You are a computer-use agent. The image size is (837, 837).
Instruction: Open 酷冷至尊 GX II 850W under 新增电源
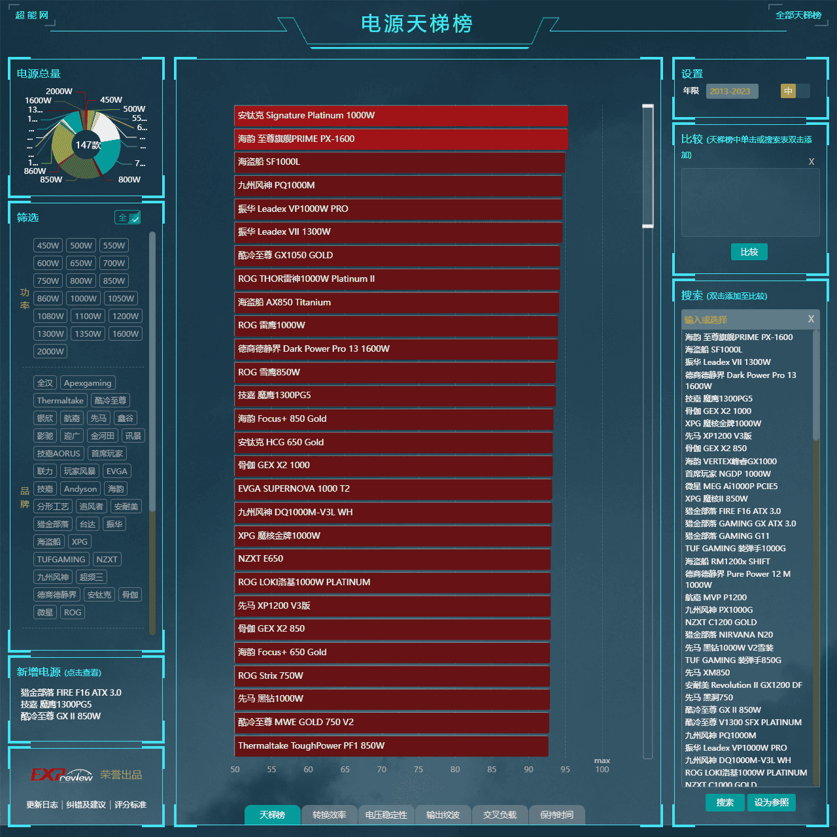click(x=61, y=716)
